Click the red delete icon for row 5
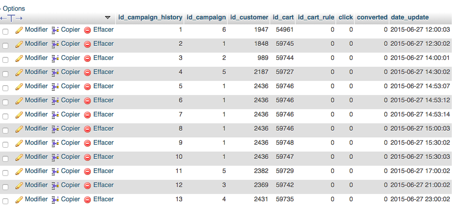This screenshot has width=465, height=212. (x=88, y=87)
